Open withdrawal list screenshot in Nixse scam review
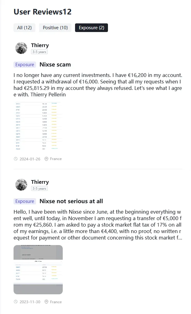The height and width of the screenshot is (314, 191). click(38, 126)
